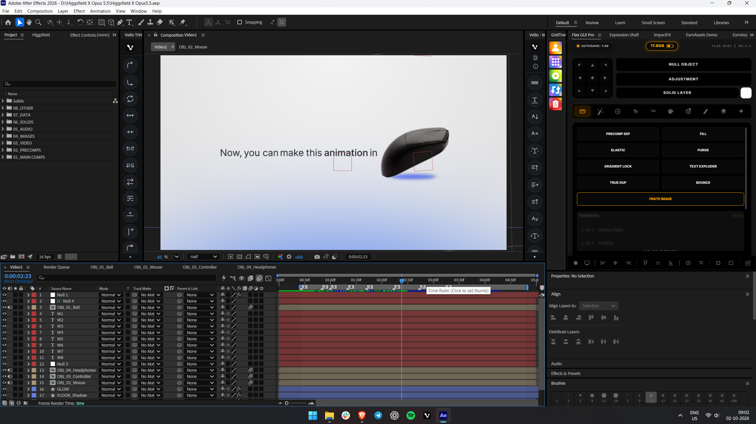Select the Puppet Pin tool
756x424 pixels.
(183, 22)
